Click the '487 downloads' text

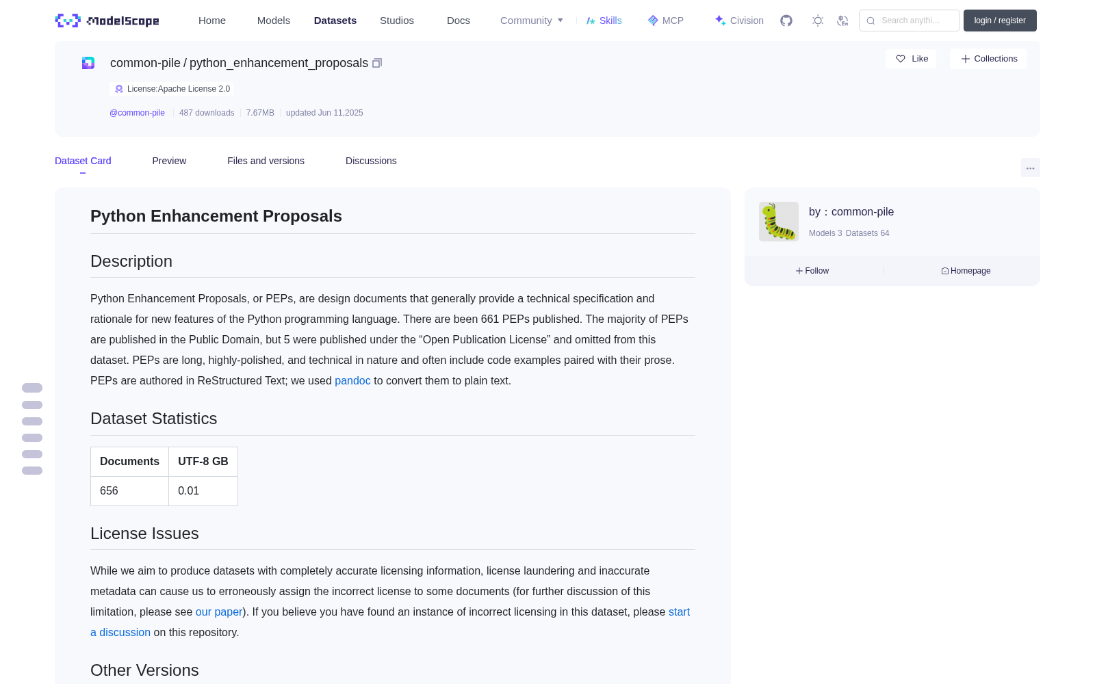[x=207, y=113]
